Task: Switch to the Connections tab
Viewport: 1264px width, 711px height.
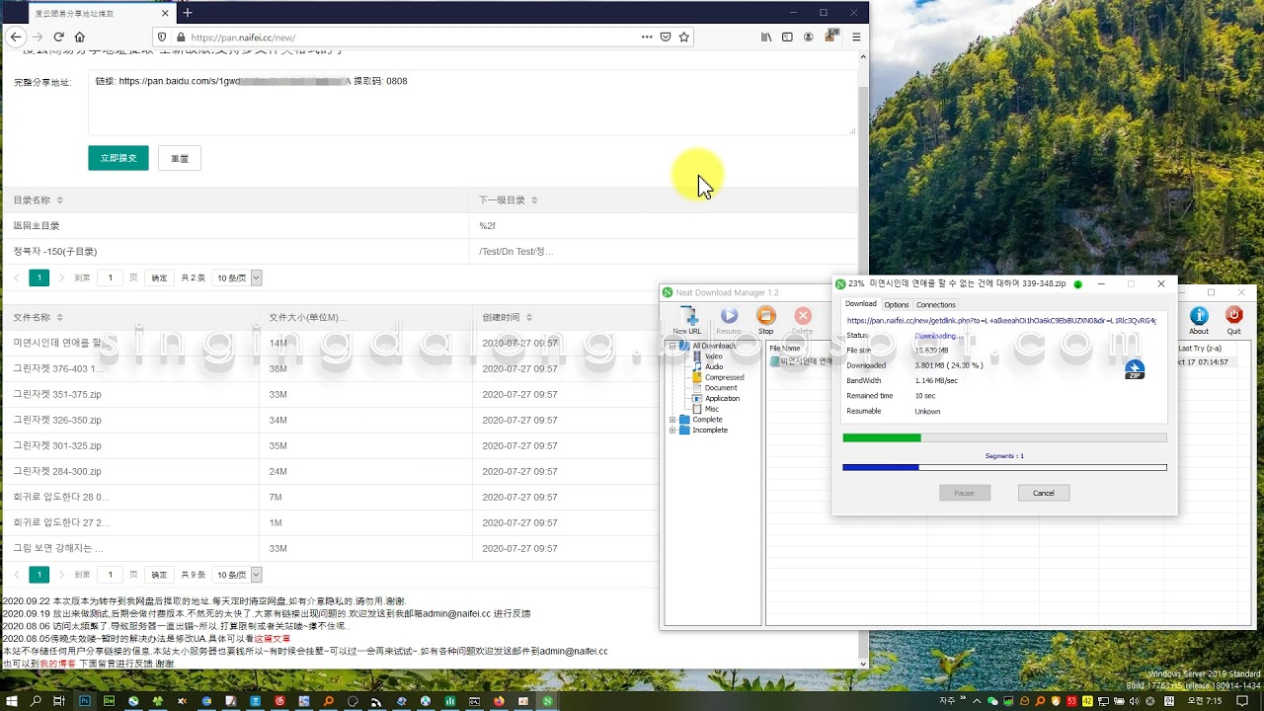Action: [936, 304]
